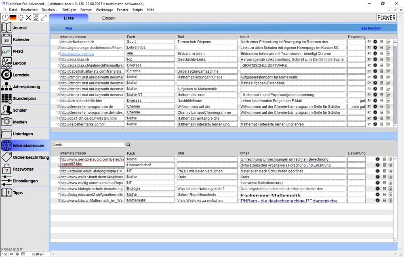The width and height of the screenshot is (404, 257).
Task: Click the 'alle löschen' button
Action: (371, 28)
